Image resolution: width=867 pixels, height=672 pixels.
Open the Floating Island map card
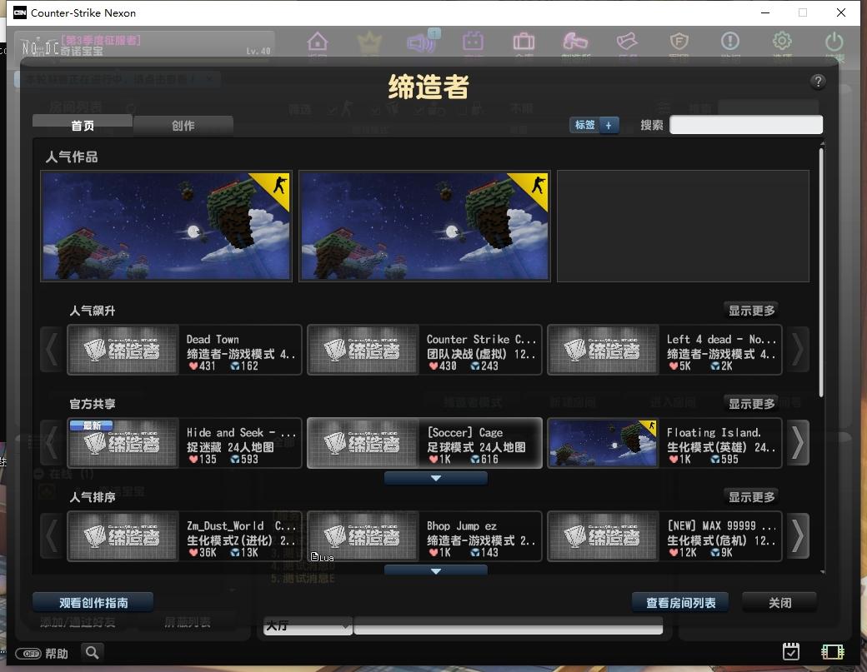click(x=664, y=443)
